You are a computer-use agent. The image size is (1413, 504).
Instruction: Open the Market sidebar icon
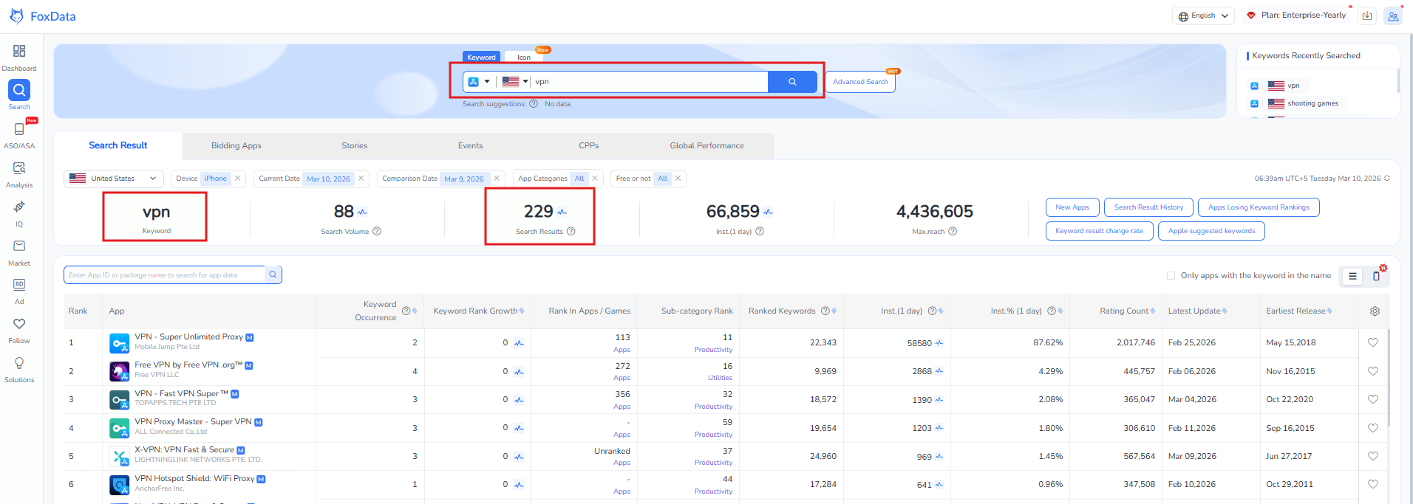click(19, 252)
